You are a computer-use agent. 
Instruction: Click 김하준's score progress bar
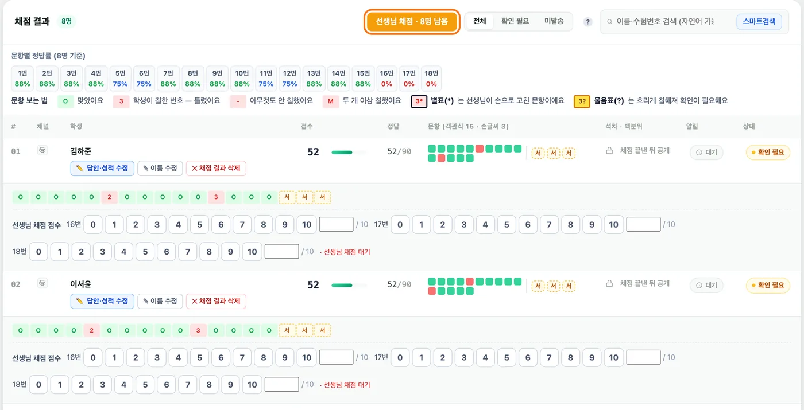(349, 153)
